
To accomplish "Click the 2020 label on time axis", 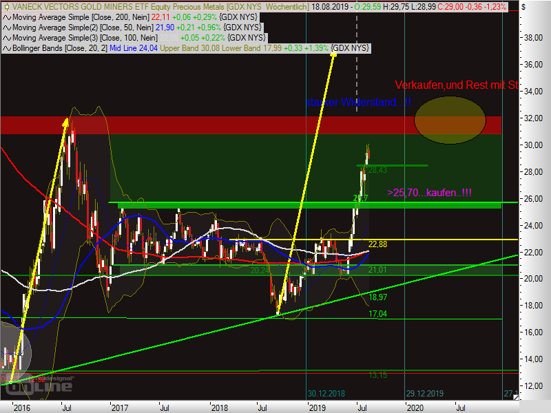I will [x=415, y=407].
